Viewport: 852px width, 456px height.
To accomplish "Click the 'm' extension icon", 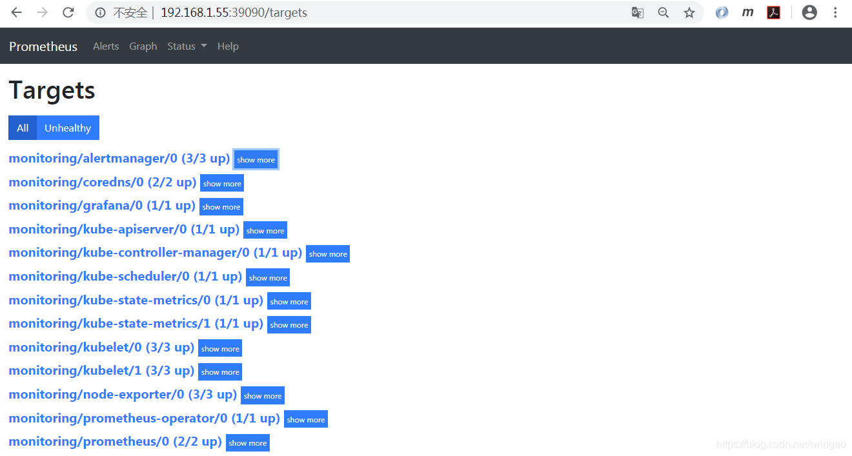I will (747, 12).
